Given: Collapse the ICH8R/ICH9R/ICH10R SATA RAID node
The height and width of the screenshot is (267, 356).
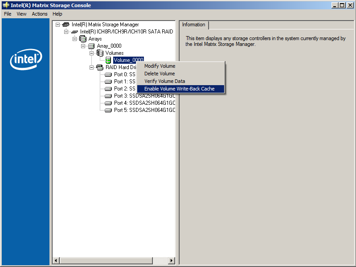Looking at the screenshot, I should point(66,32).
